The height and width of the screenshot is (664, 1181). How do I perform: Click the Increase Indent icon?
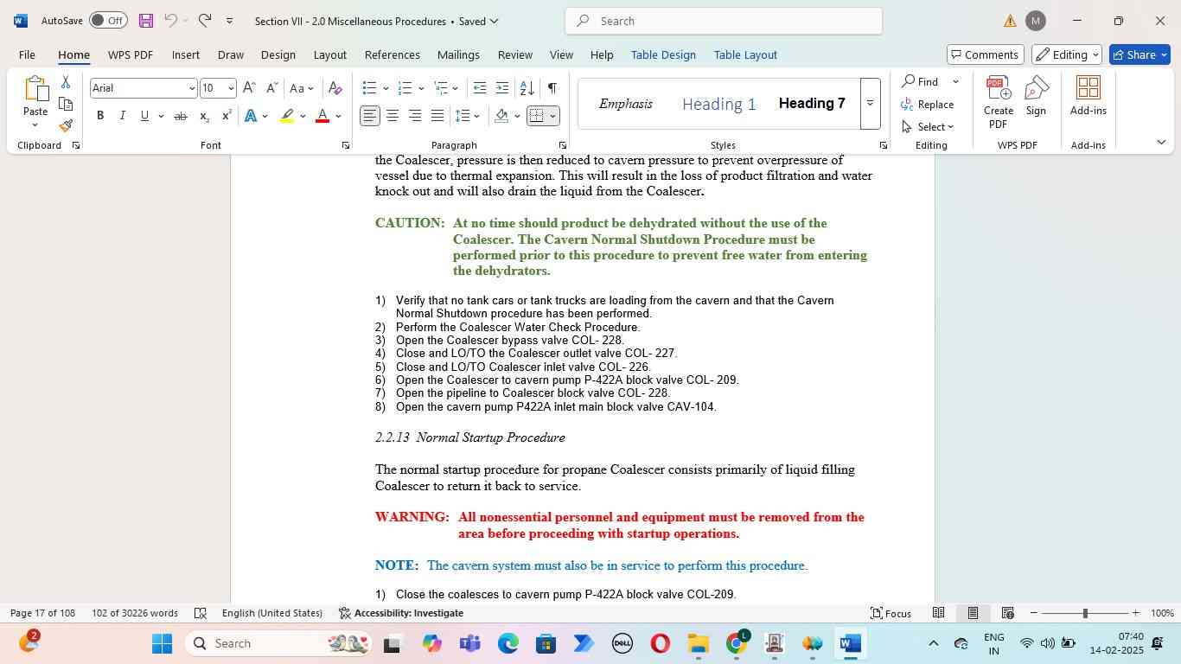pos(502,88)
